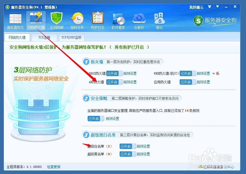Open the 软件管家 software manager

pos(118,21)
